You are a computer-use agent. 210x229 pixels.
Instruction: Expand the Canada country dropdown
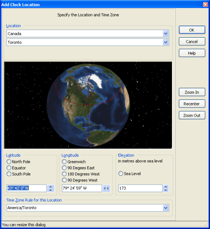click(166, 33)
